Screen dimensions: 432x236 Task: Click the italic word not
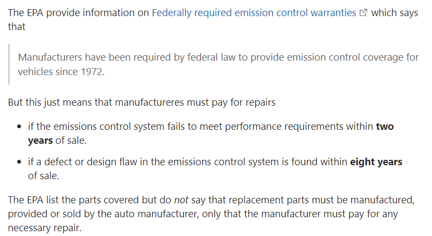tap(181, 200)
